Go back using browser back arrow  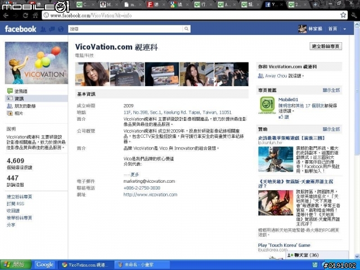coord(6,15)
